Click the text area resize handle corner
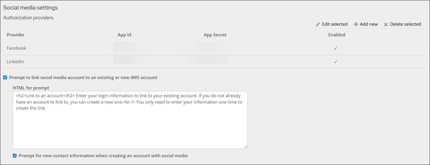The height and width of the screenshot is (165, 430). point(246,147)
